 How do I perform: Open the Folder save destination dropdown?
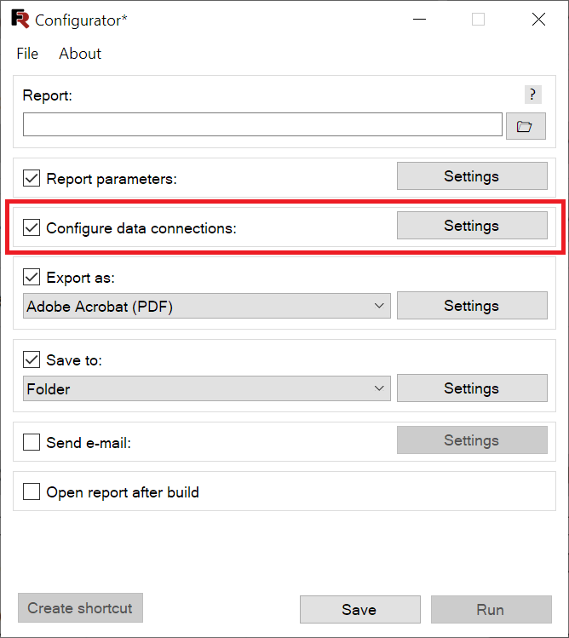coord(207,388)
